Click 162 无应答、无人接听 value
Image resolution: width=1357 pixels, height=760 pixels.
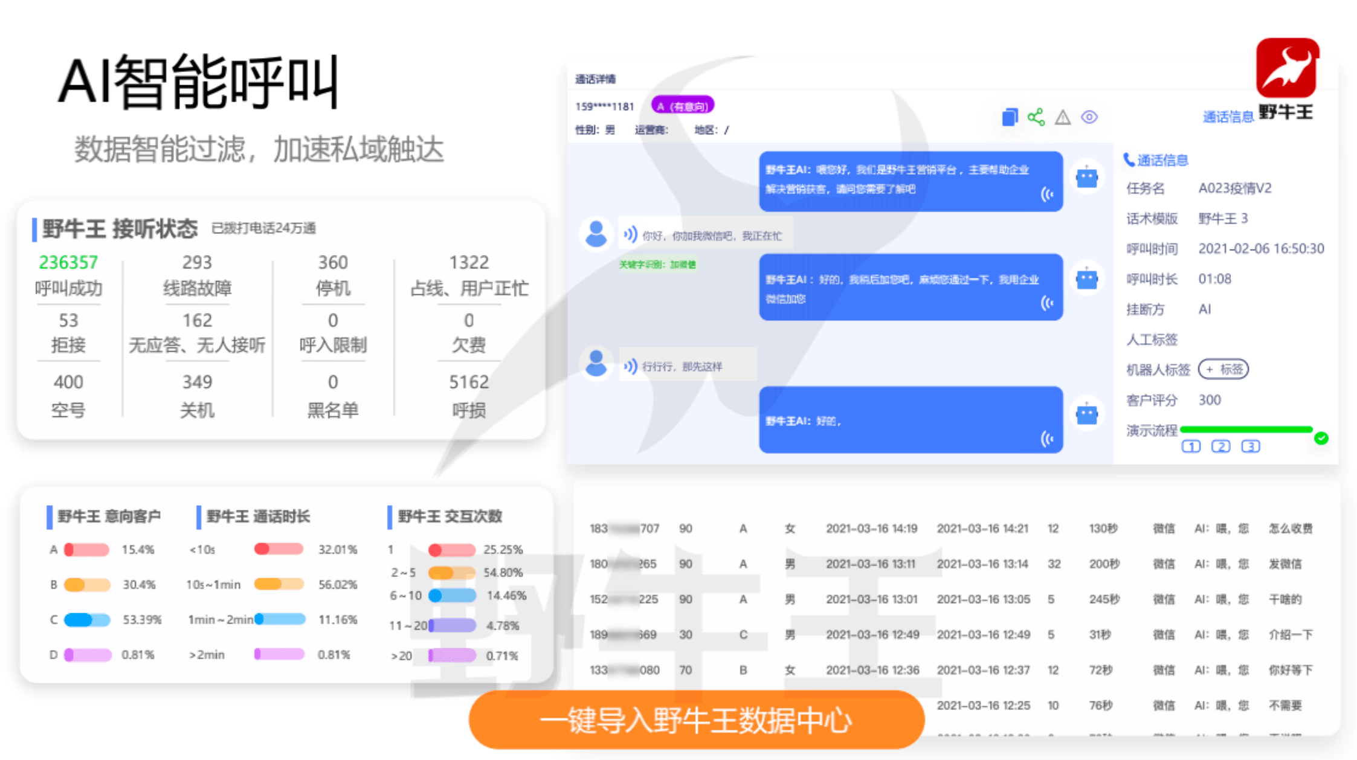197,320
